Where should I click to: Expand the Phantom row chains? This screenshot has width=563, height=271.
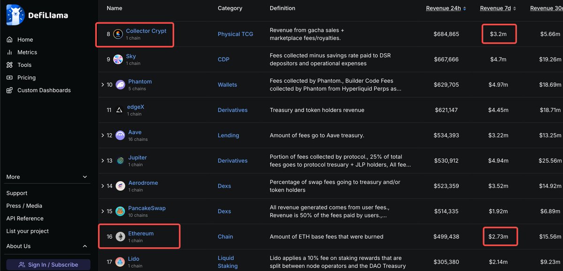[x=103, y=85]
